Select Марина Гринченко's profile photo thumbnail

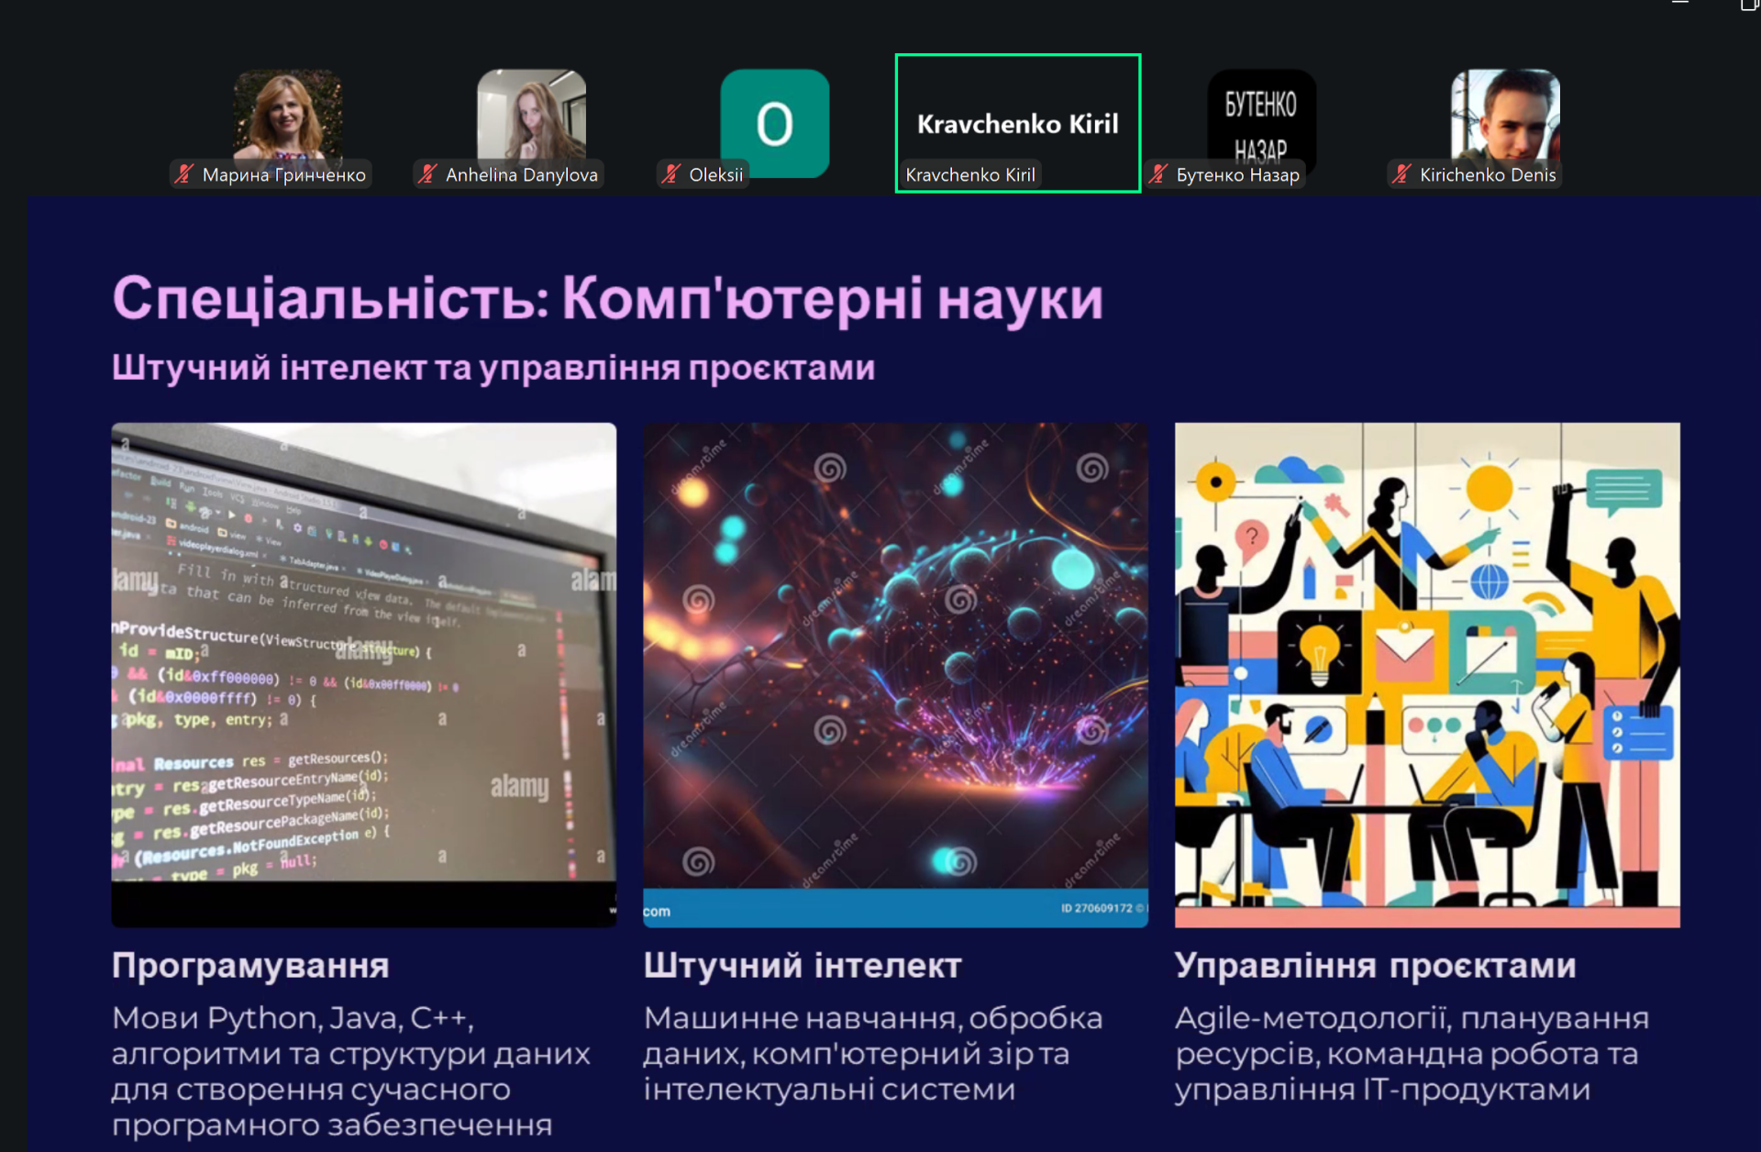coord(288,116)
